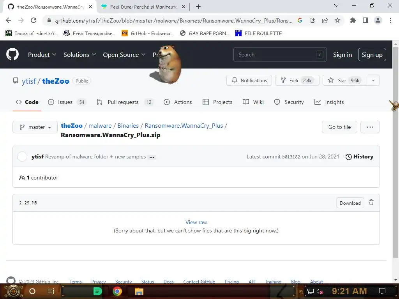Image resolution: width=399 pixels, height=299 pixels.
Task: Expand the Solutions menu
Action: (x=79, y=55)
